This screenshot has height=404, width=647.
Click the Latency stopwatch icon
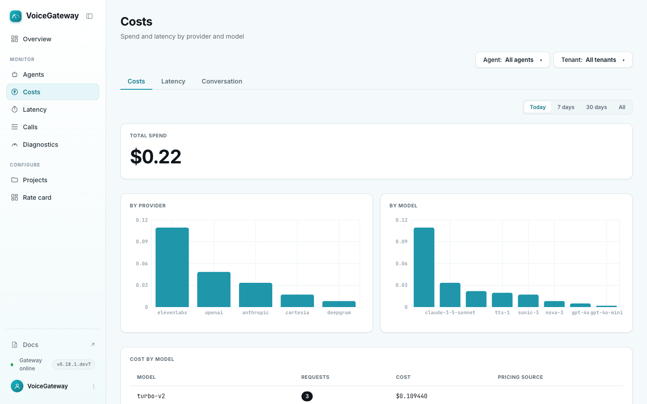coord(14,110)
